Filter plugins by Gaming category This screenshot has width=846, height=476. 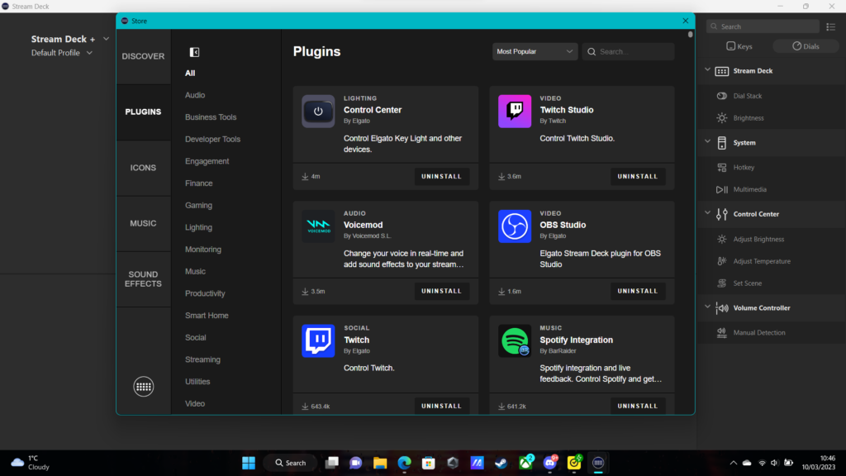[x=198, y=206]
